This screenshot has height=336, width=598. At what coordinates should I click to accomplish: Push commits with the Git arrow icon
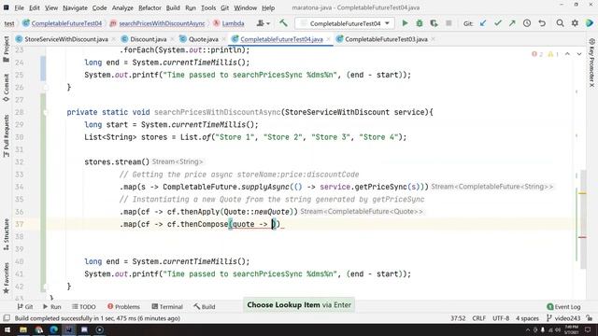512,23
